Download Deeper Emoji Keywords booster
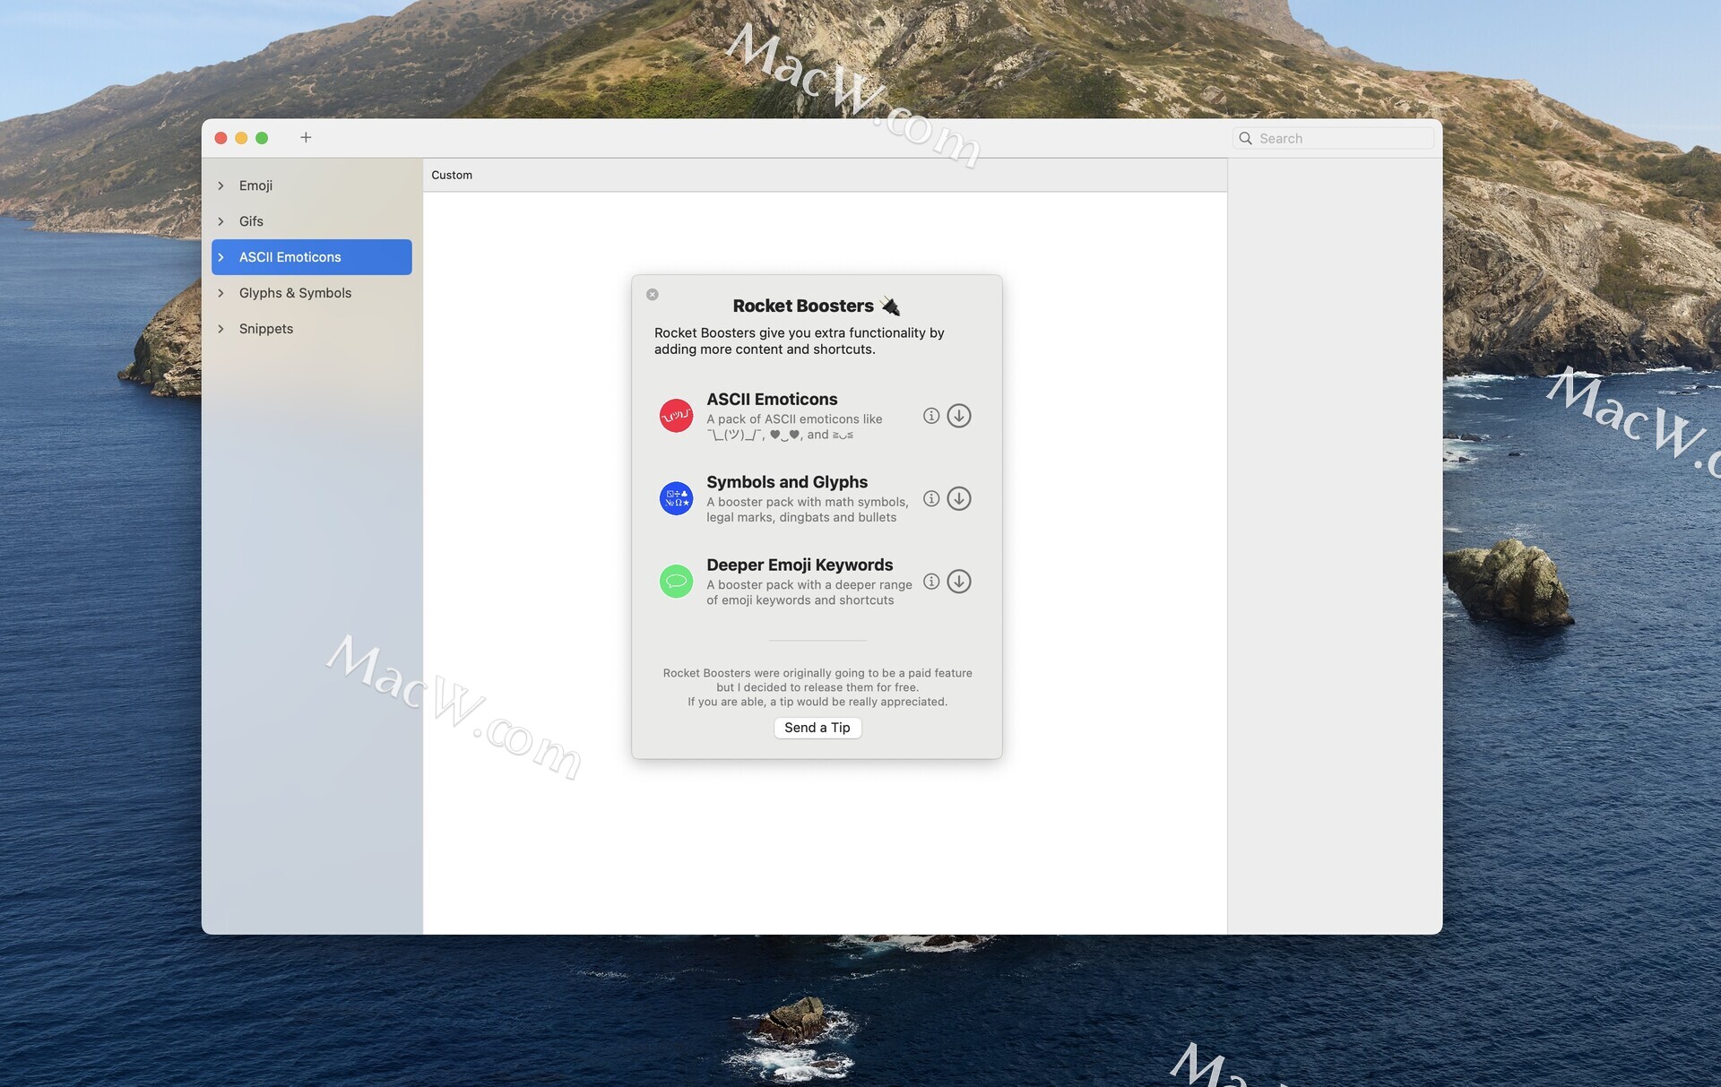 pyautogui.click(x=958, y=582)
